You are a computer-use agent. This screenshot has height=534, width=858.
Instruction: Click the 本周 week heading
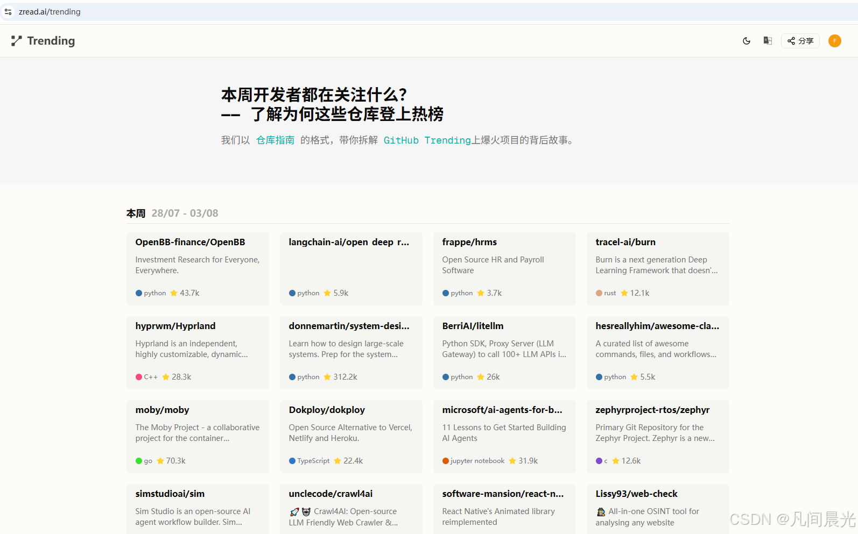click(136, 213)
